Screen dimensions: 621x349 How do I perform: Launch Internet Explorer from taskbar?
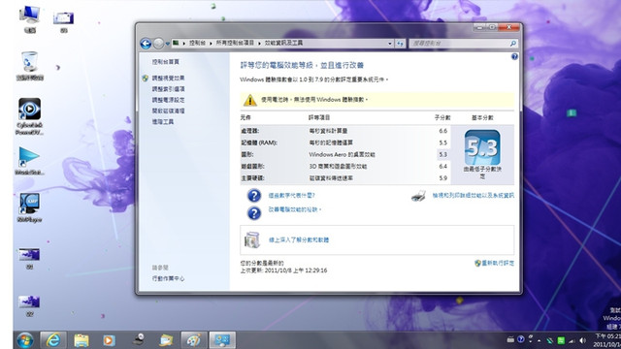(53, 340)
